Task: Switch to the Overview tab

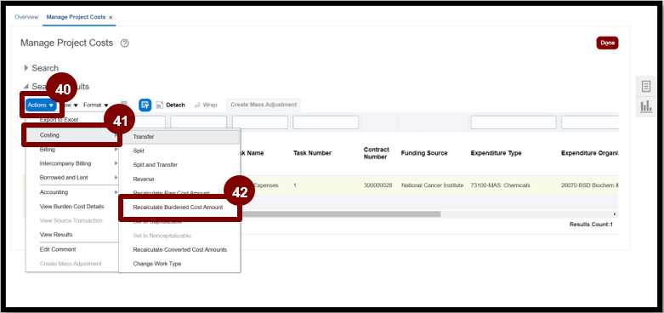Action: [x=26, y=17]
